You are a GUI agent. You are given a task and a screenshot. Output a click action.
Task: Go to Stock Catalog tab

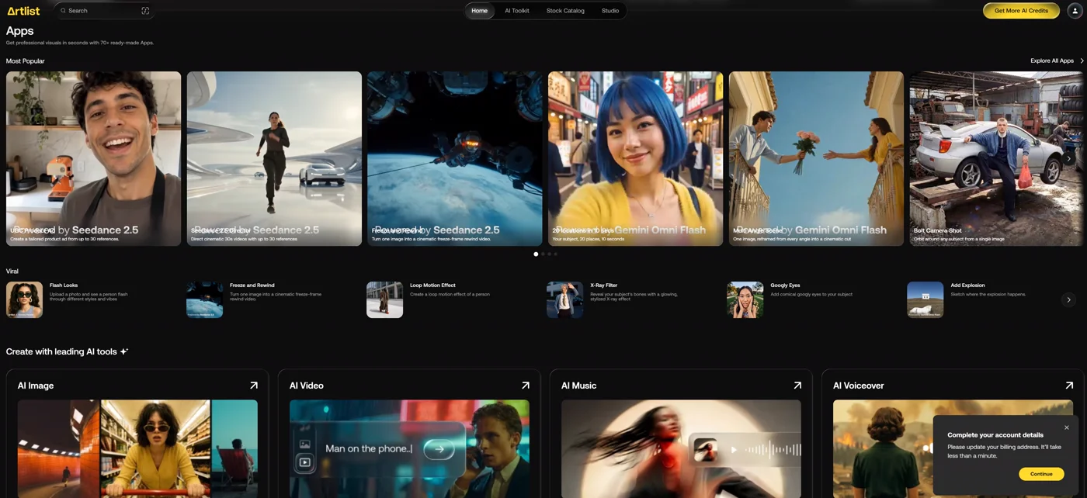(x=565, y=11)
